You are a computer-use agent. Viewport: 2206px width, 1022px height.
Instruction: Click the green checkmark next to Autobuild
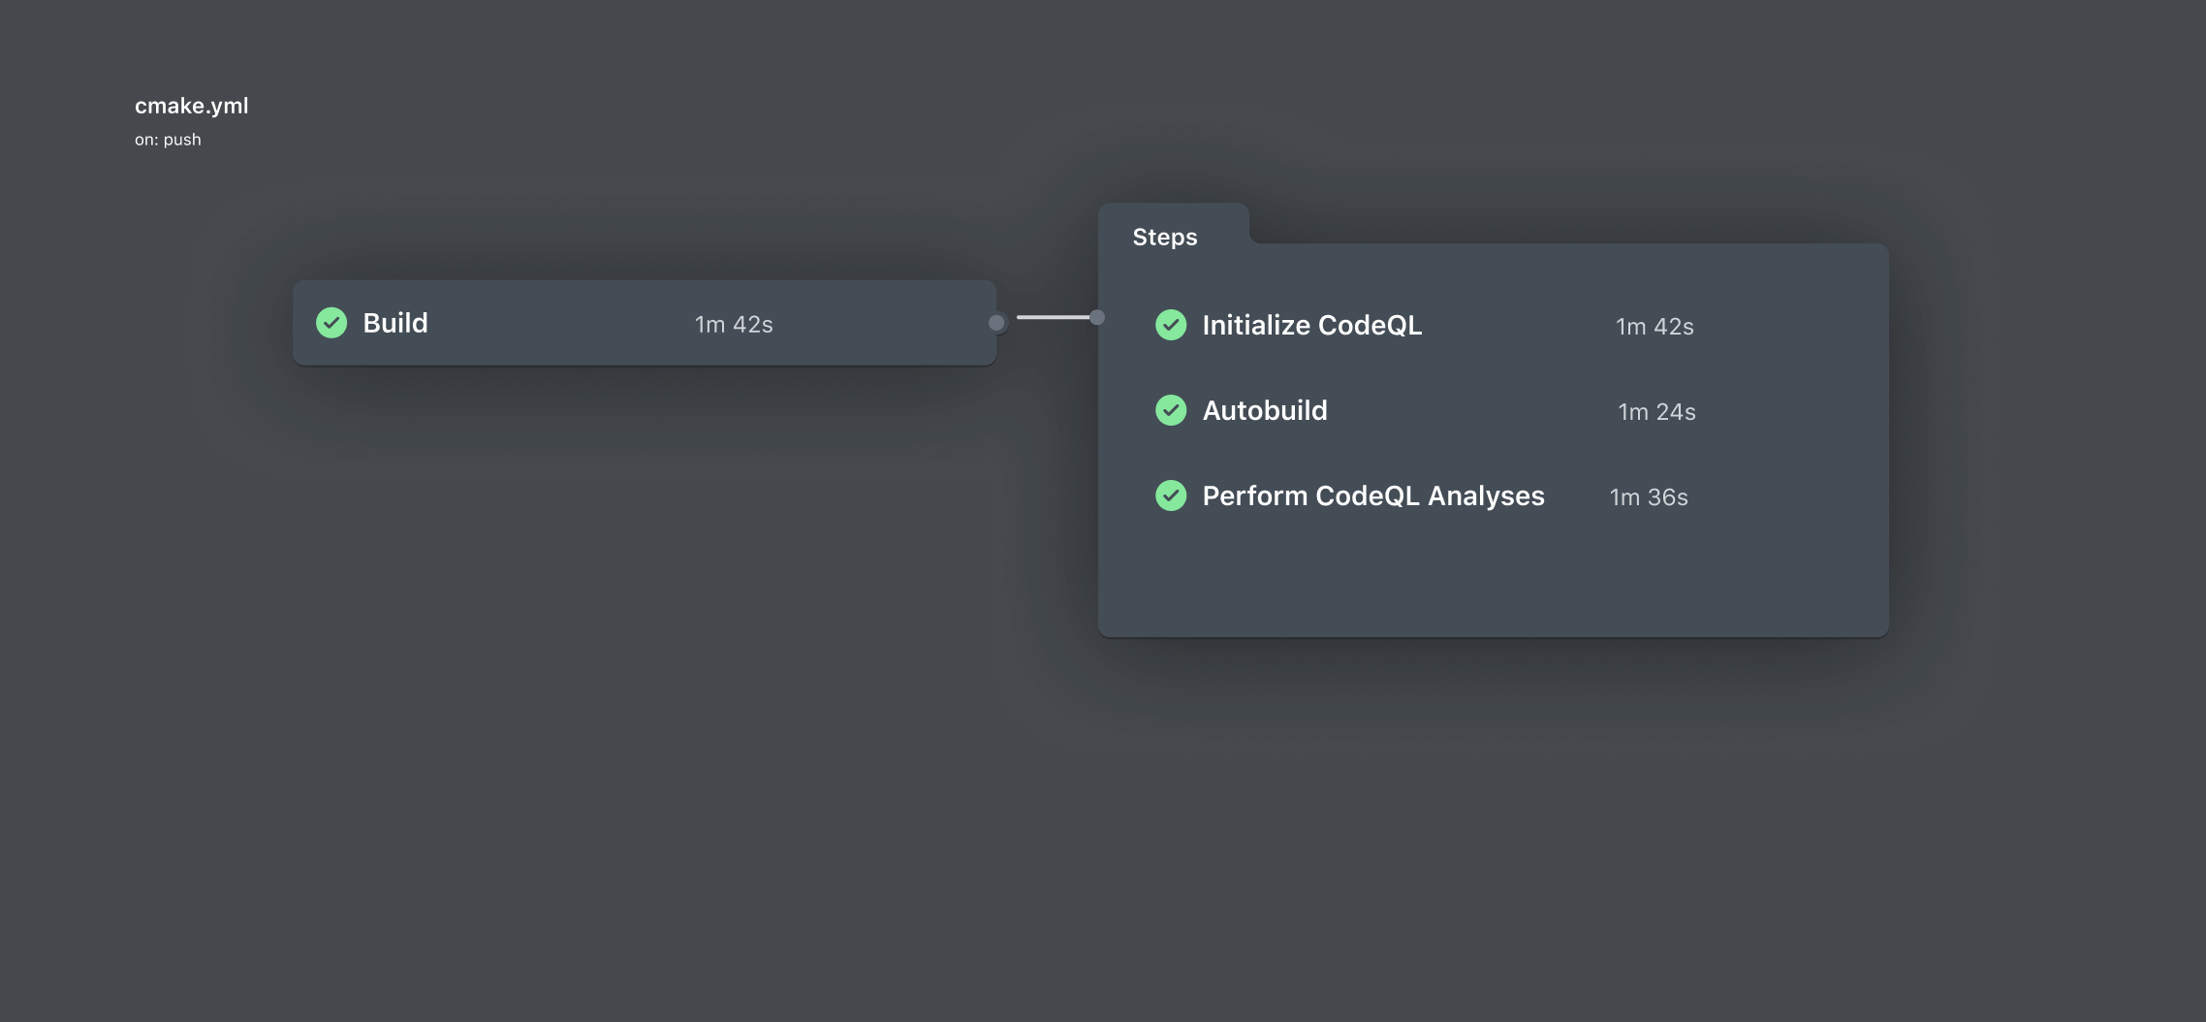[1171, 410]
